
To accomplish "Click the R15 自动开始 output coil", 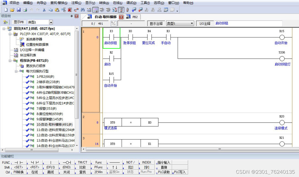I will click(x=282, y=37).
